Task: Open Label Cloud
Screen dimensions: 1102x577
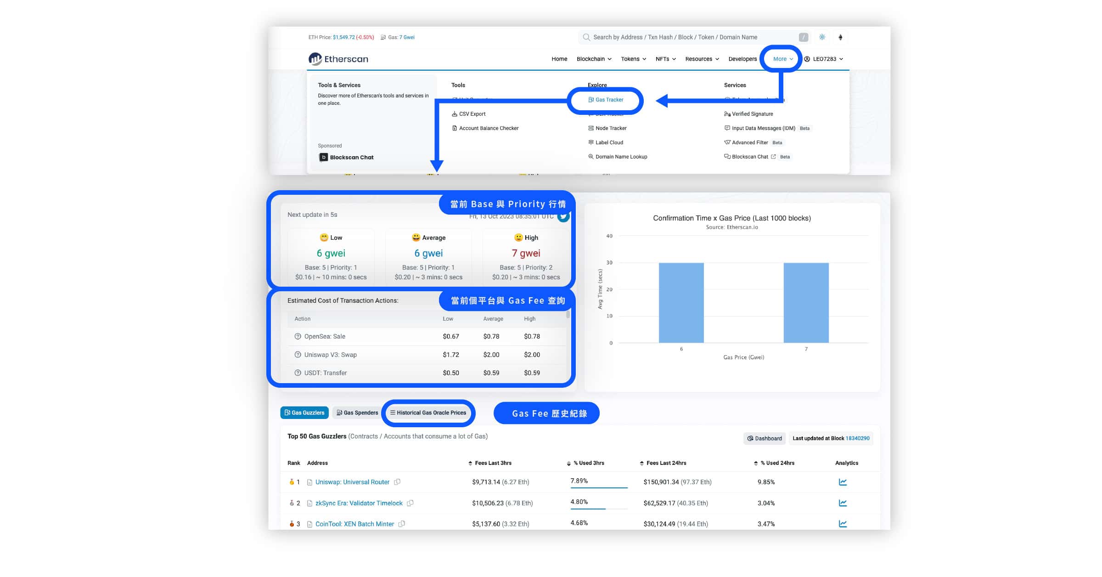Action: [605, 142]
